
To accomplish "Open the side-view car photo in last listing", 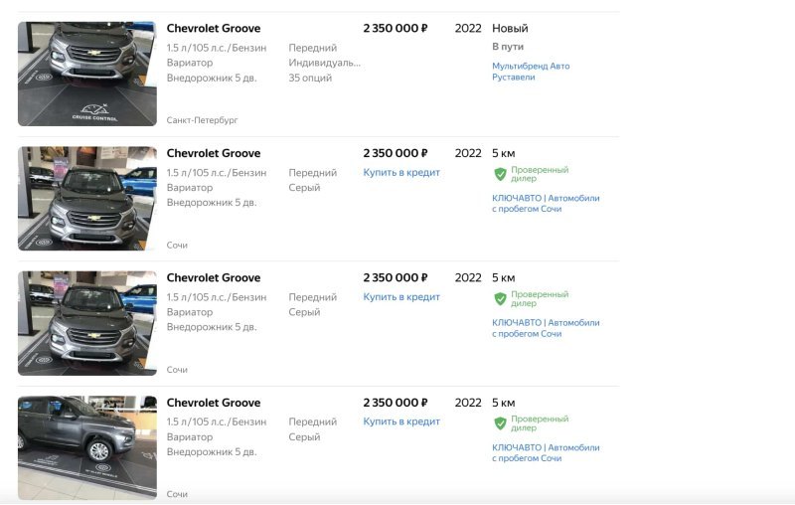I will tap(87, 447).
